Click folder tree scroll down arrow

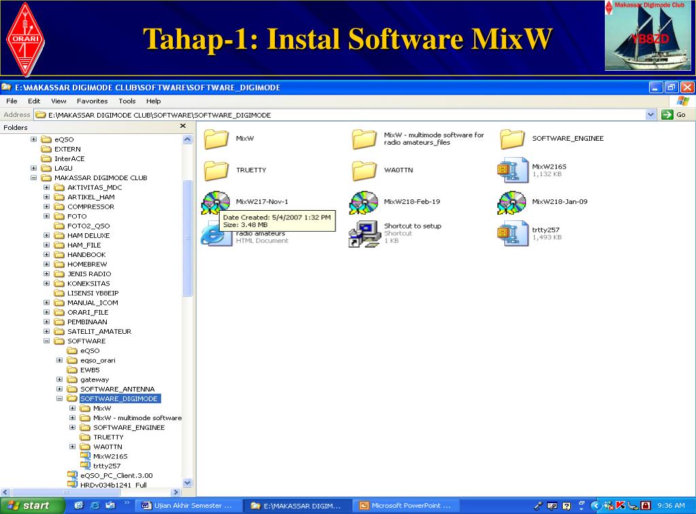click(x=187, y=483)
